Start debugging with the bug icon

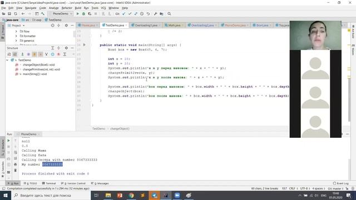(x=83, y=14)
